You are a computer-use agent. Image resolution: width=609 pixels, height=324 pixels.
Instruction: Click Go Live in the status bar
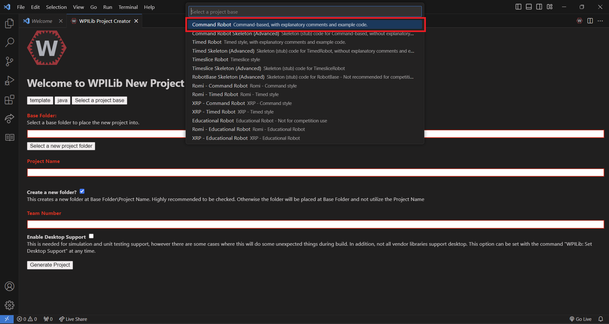point(580,319)
